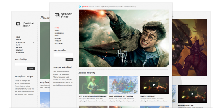Expand the Portfolios submenu arrow in the center sidebar
222x108 pixels.
[72, 33]
